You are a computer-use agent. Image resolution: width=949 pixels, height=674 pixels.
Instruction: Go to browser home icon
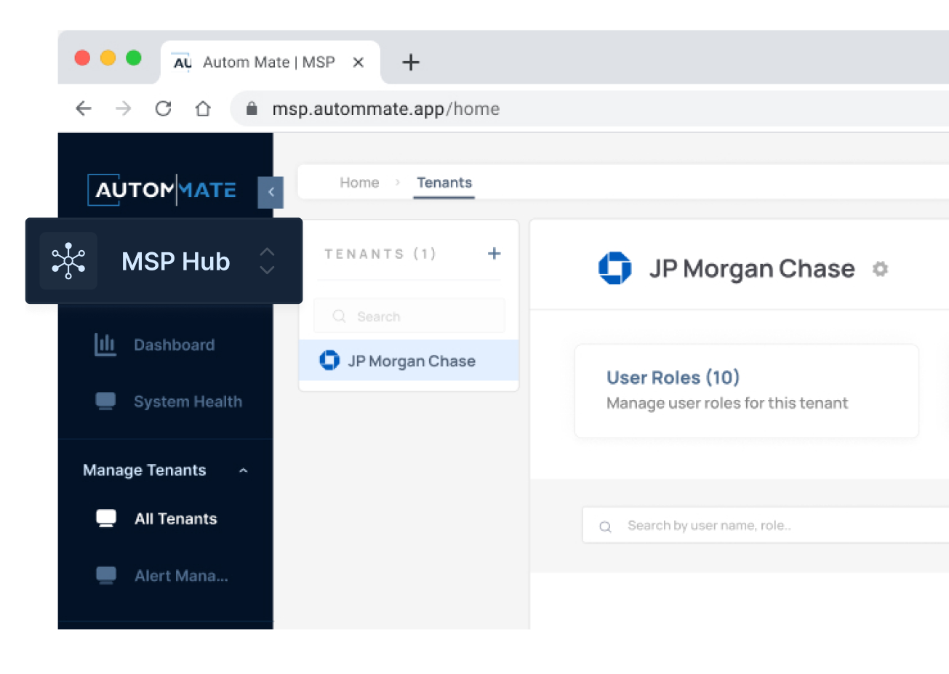tap(203, 108)
